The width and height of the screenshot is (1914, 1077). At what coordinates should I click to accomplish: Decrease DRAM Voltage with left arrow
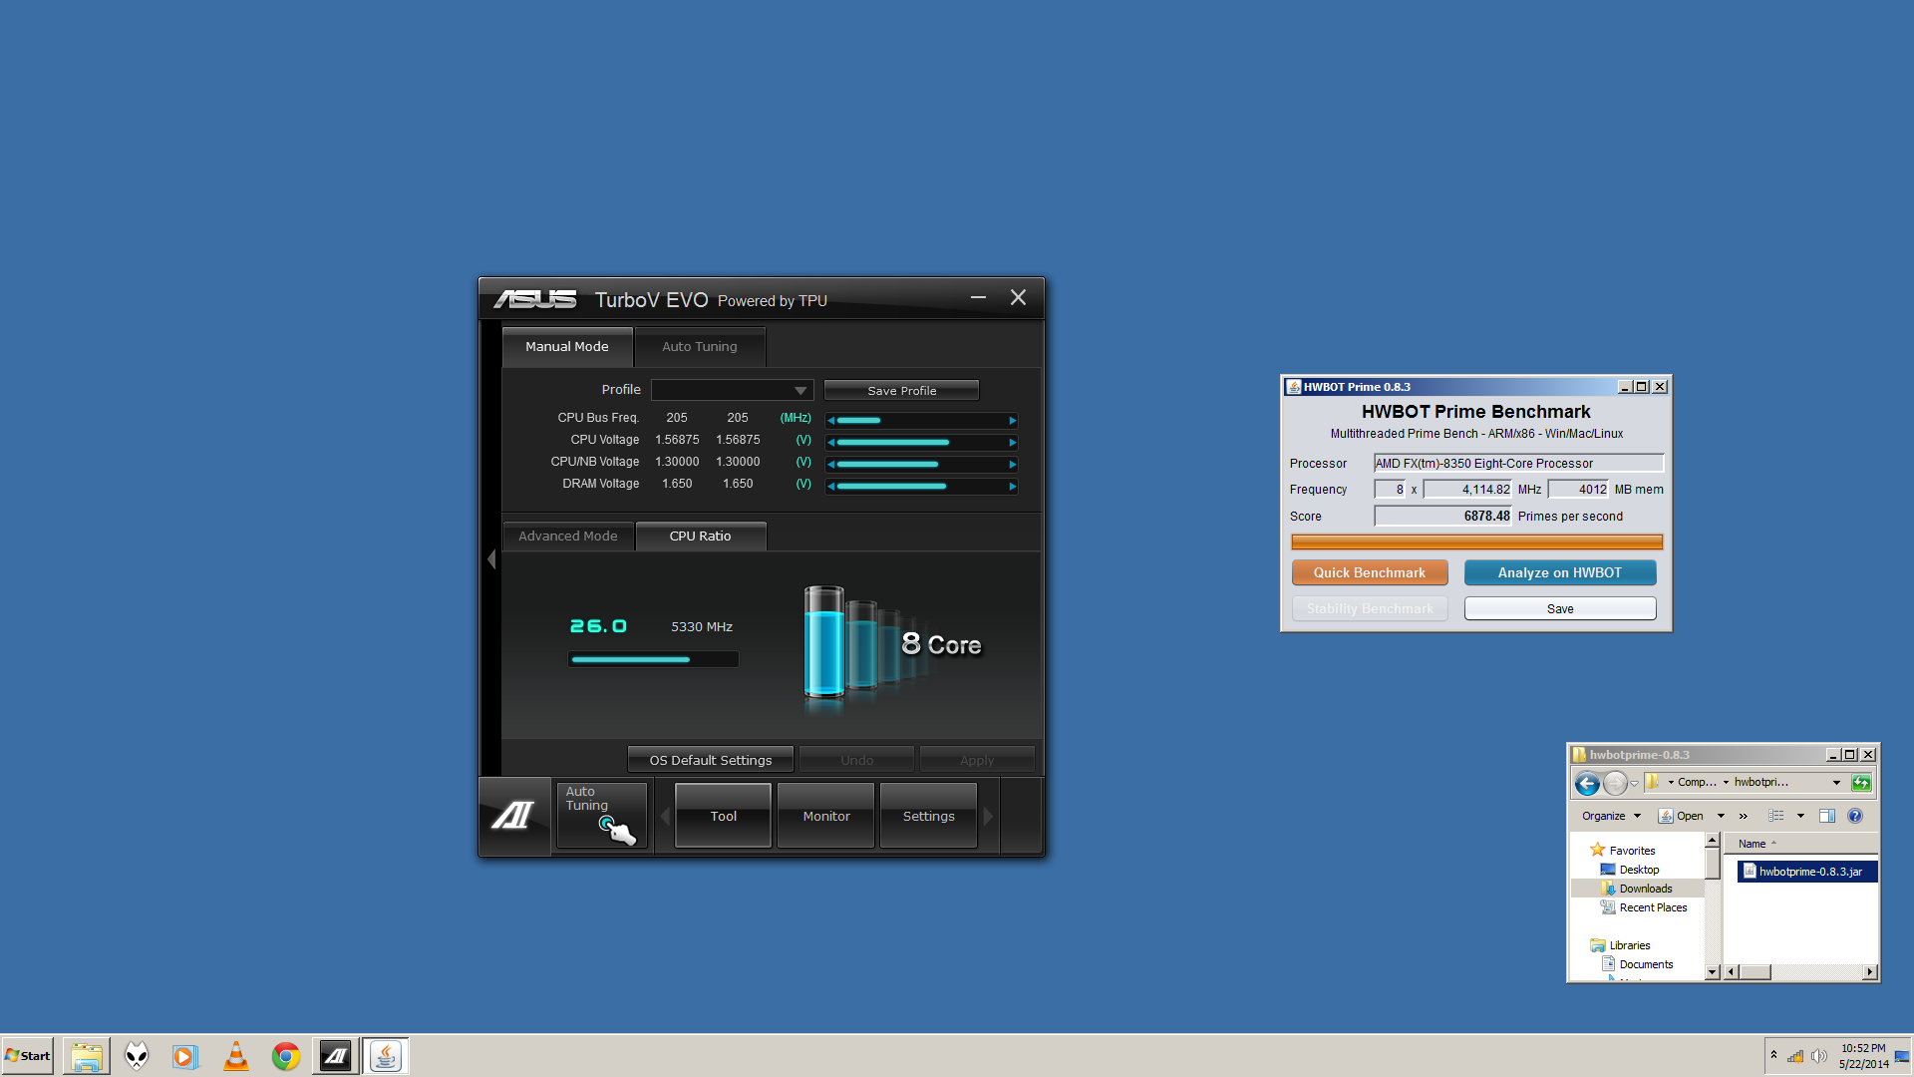(831, 487)
